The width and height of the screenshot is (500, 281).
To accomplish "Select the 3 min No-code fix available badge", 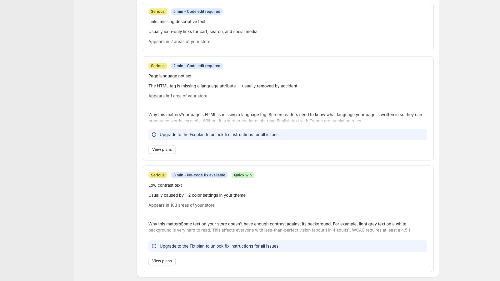I will point(199,175).
